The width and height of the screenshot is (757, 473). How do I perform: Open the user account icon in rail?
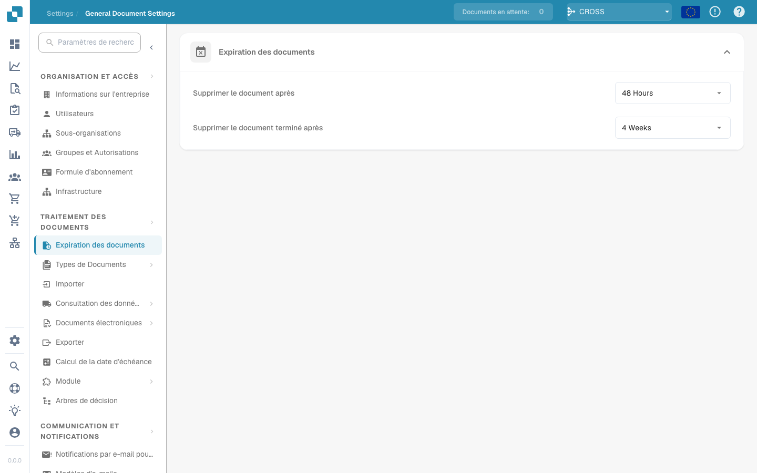click(15, 433)
